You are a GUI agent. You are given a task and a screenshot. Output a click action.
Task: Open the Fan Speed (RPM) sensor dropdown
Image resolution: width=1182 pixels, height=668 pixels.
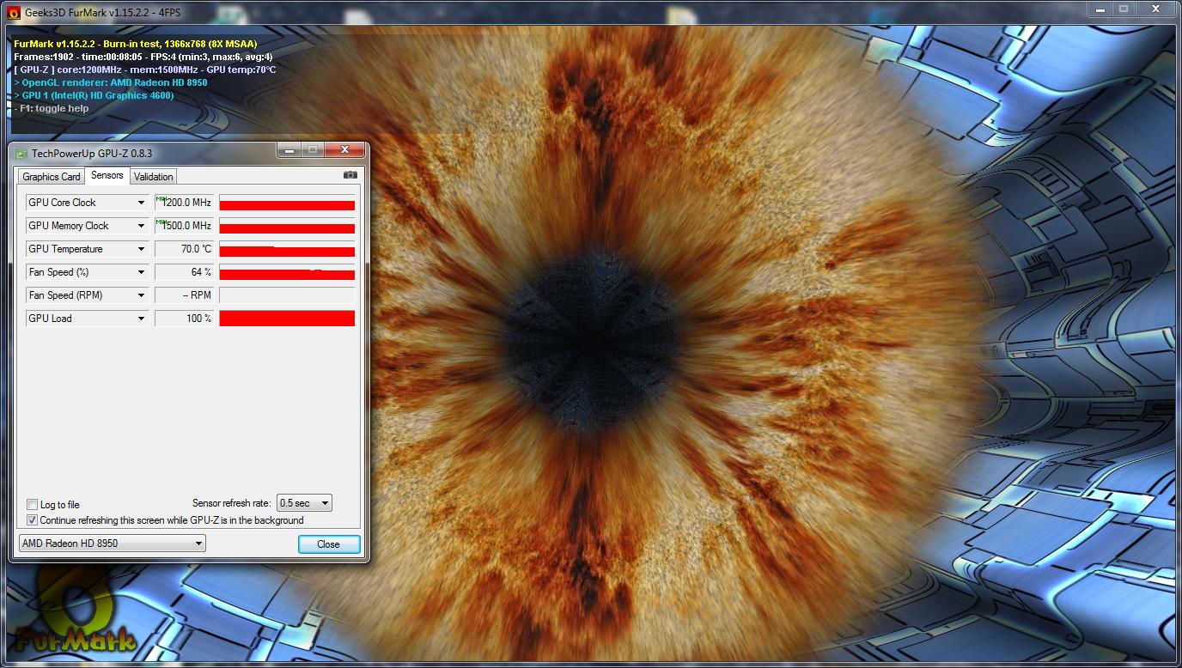click(142, 295)
